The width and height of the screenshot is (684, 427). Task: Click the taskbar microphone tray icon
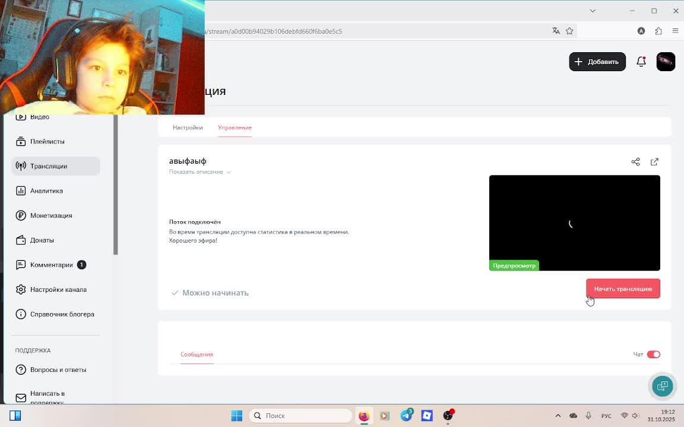588,416
